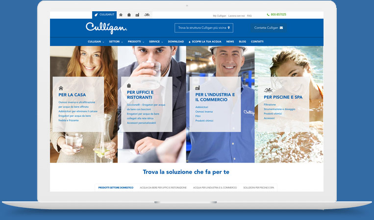Click Strumentazione e dosaggio link

point(279,109)
